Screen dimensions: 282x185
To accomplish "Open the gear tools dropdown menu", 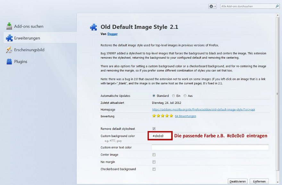I will [x=212, y=6].
